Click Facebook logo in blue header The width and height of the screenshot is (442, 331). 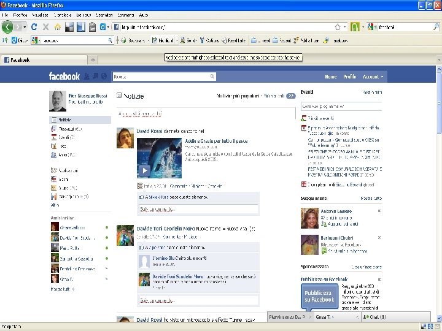64,76
